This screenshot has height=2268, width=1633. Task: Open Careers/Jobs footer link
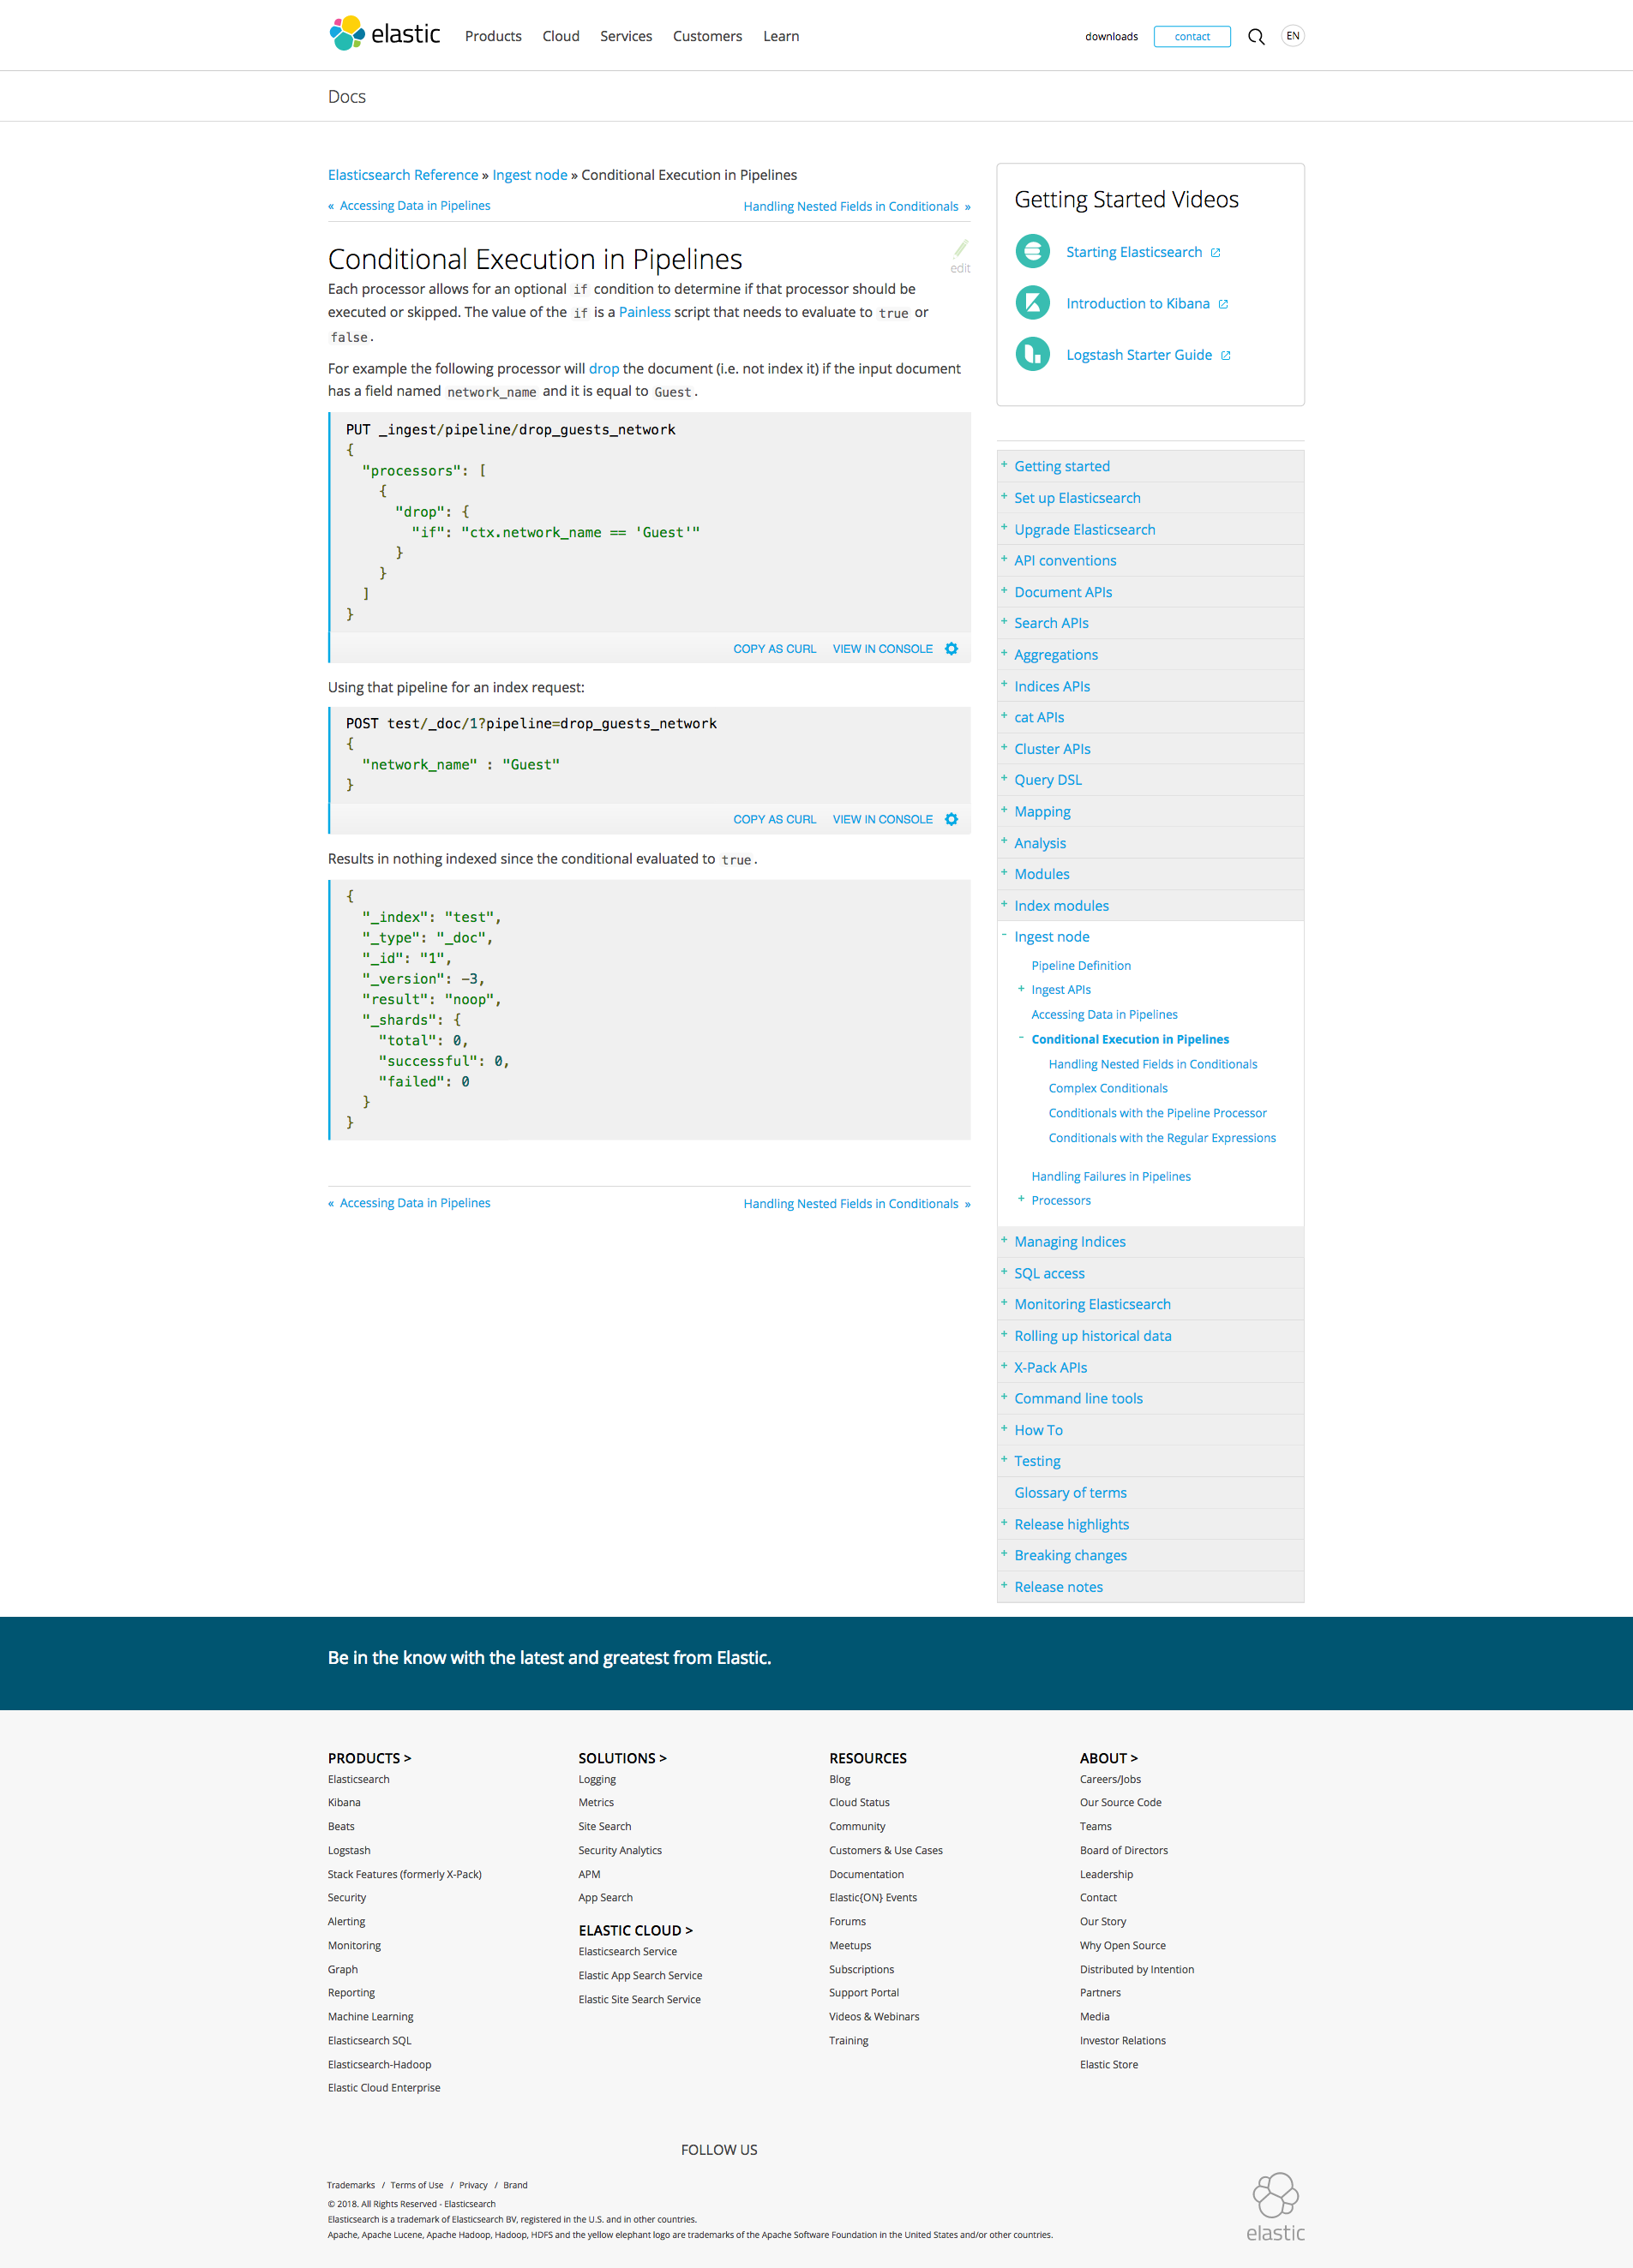(1110, 1780)
